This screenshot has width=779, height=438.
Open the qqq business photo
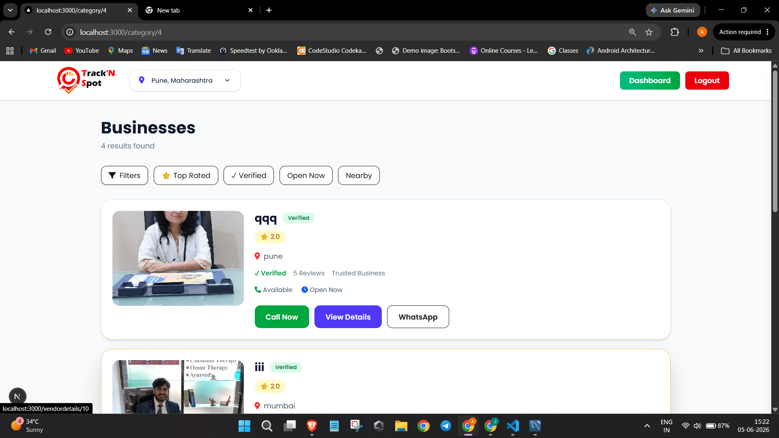[x=178, y=258]
